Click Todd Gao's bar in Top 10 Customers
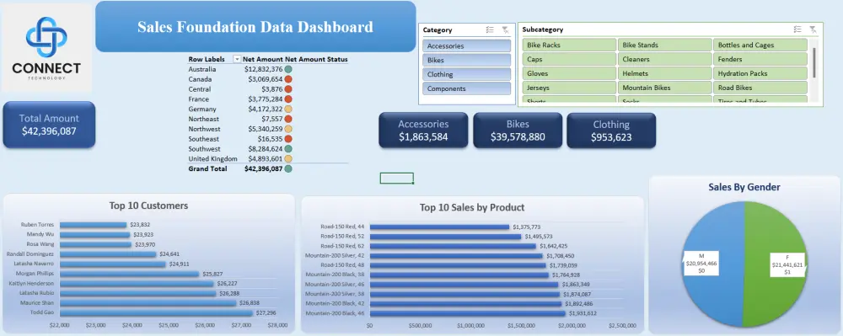Screen dimensions: 843x336 [156, 313]
